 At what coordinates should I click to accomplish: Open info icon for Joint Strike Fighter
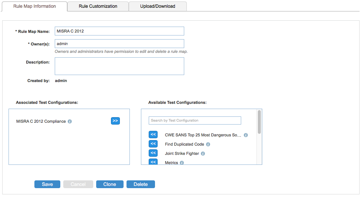pyautogui.click(x=203, y=154)
